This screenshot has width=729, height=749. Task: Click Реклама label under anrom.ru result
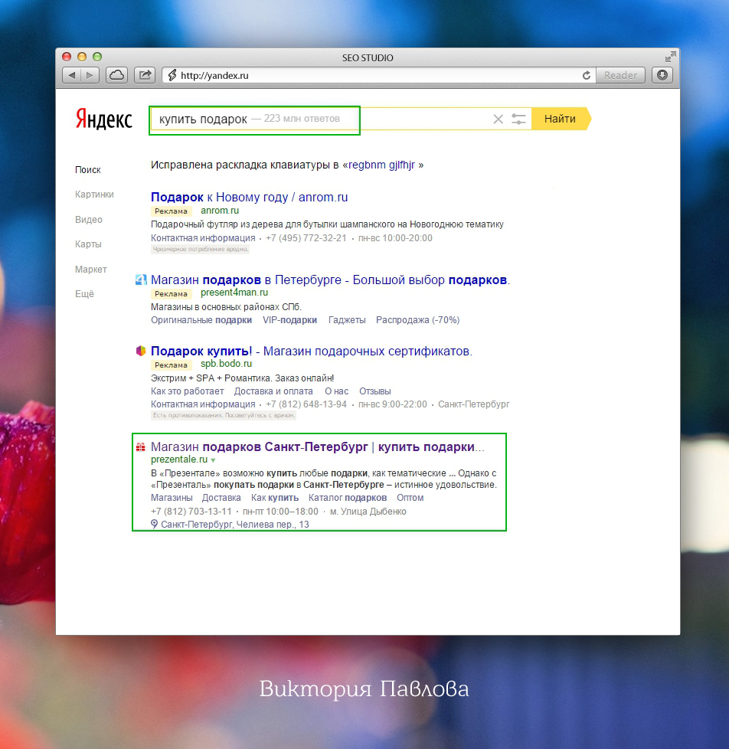171,211
